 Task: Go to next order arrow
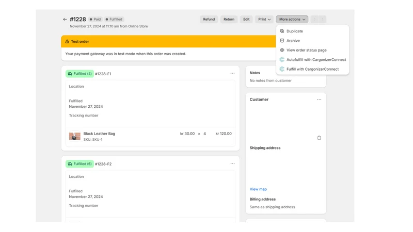pyautogui.click(x=322, y=19)
